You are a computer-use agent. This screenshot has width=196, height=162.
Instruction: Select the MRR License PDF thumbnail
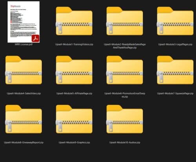coord(24,22)
